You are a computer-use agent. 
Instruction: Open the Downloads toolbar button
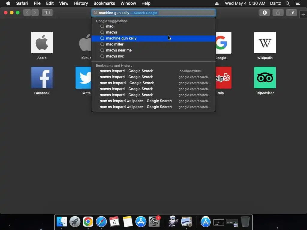tap(264, 13)
